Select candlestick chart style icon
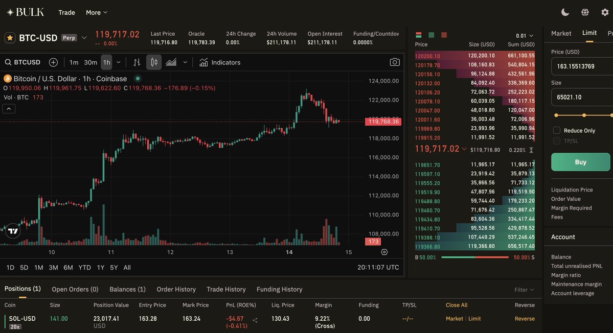The image size is (613, 333). (x=154, y=62)
